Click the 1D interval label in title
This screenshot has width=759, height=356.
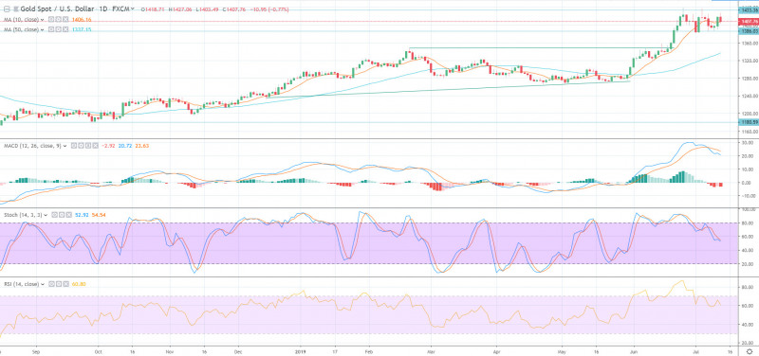103,9
